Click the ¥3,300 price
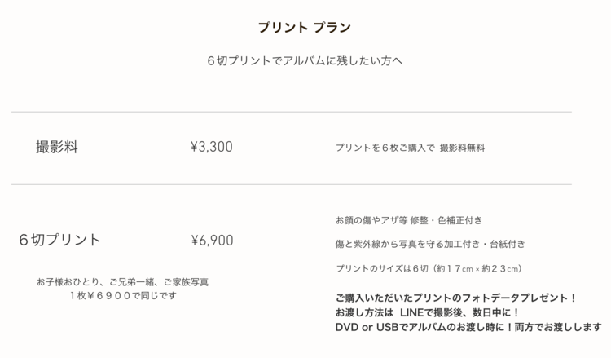 point(212,147)
